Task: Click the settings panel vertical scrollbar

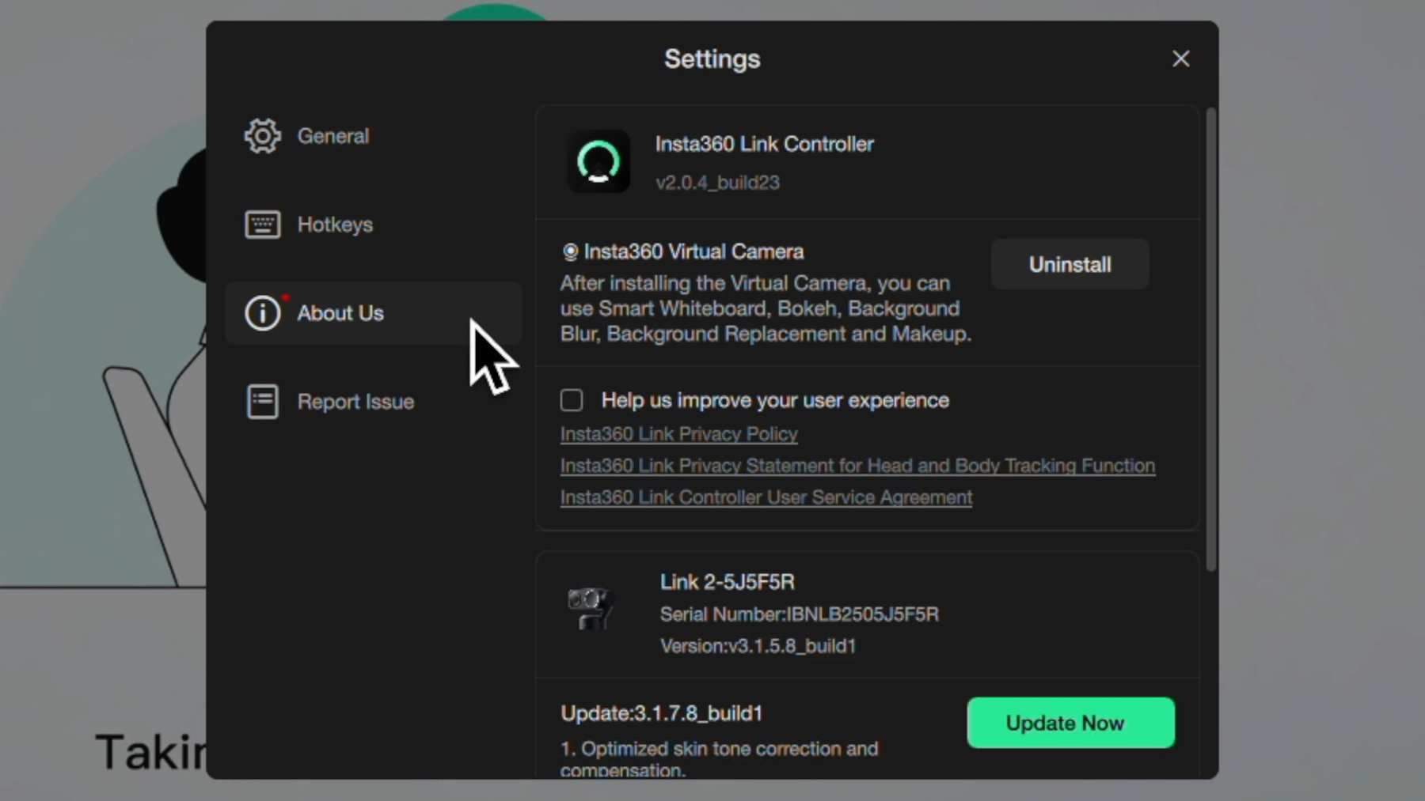Action: (x=1210, y=340)
